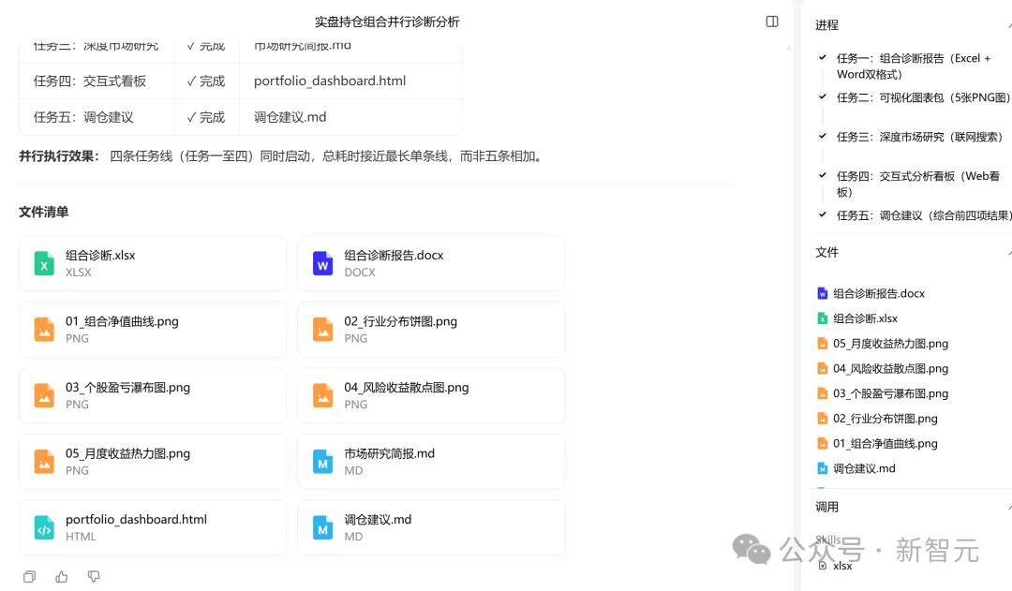Open portfolio_dashboard.html file card
Screen dimensions: 1012x591
153,527
